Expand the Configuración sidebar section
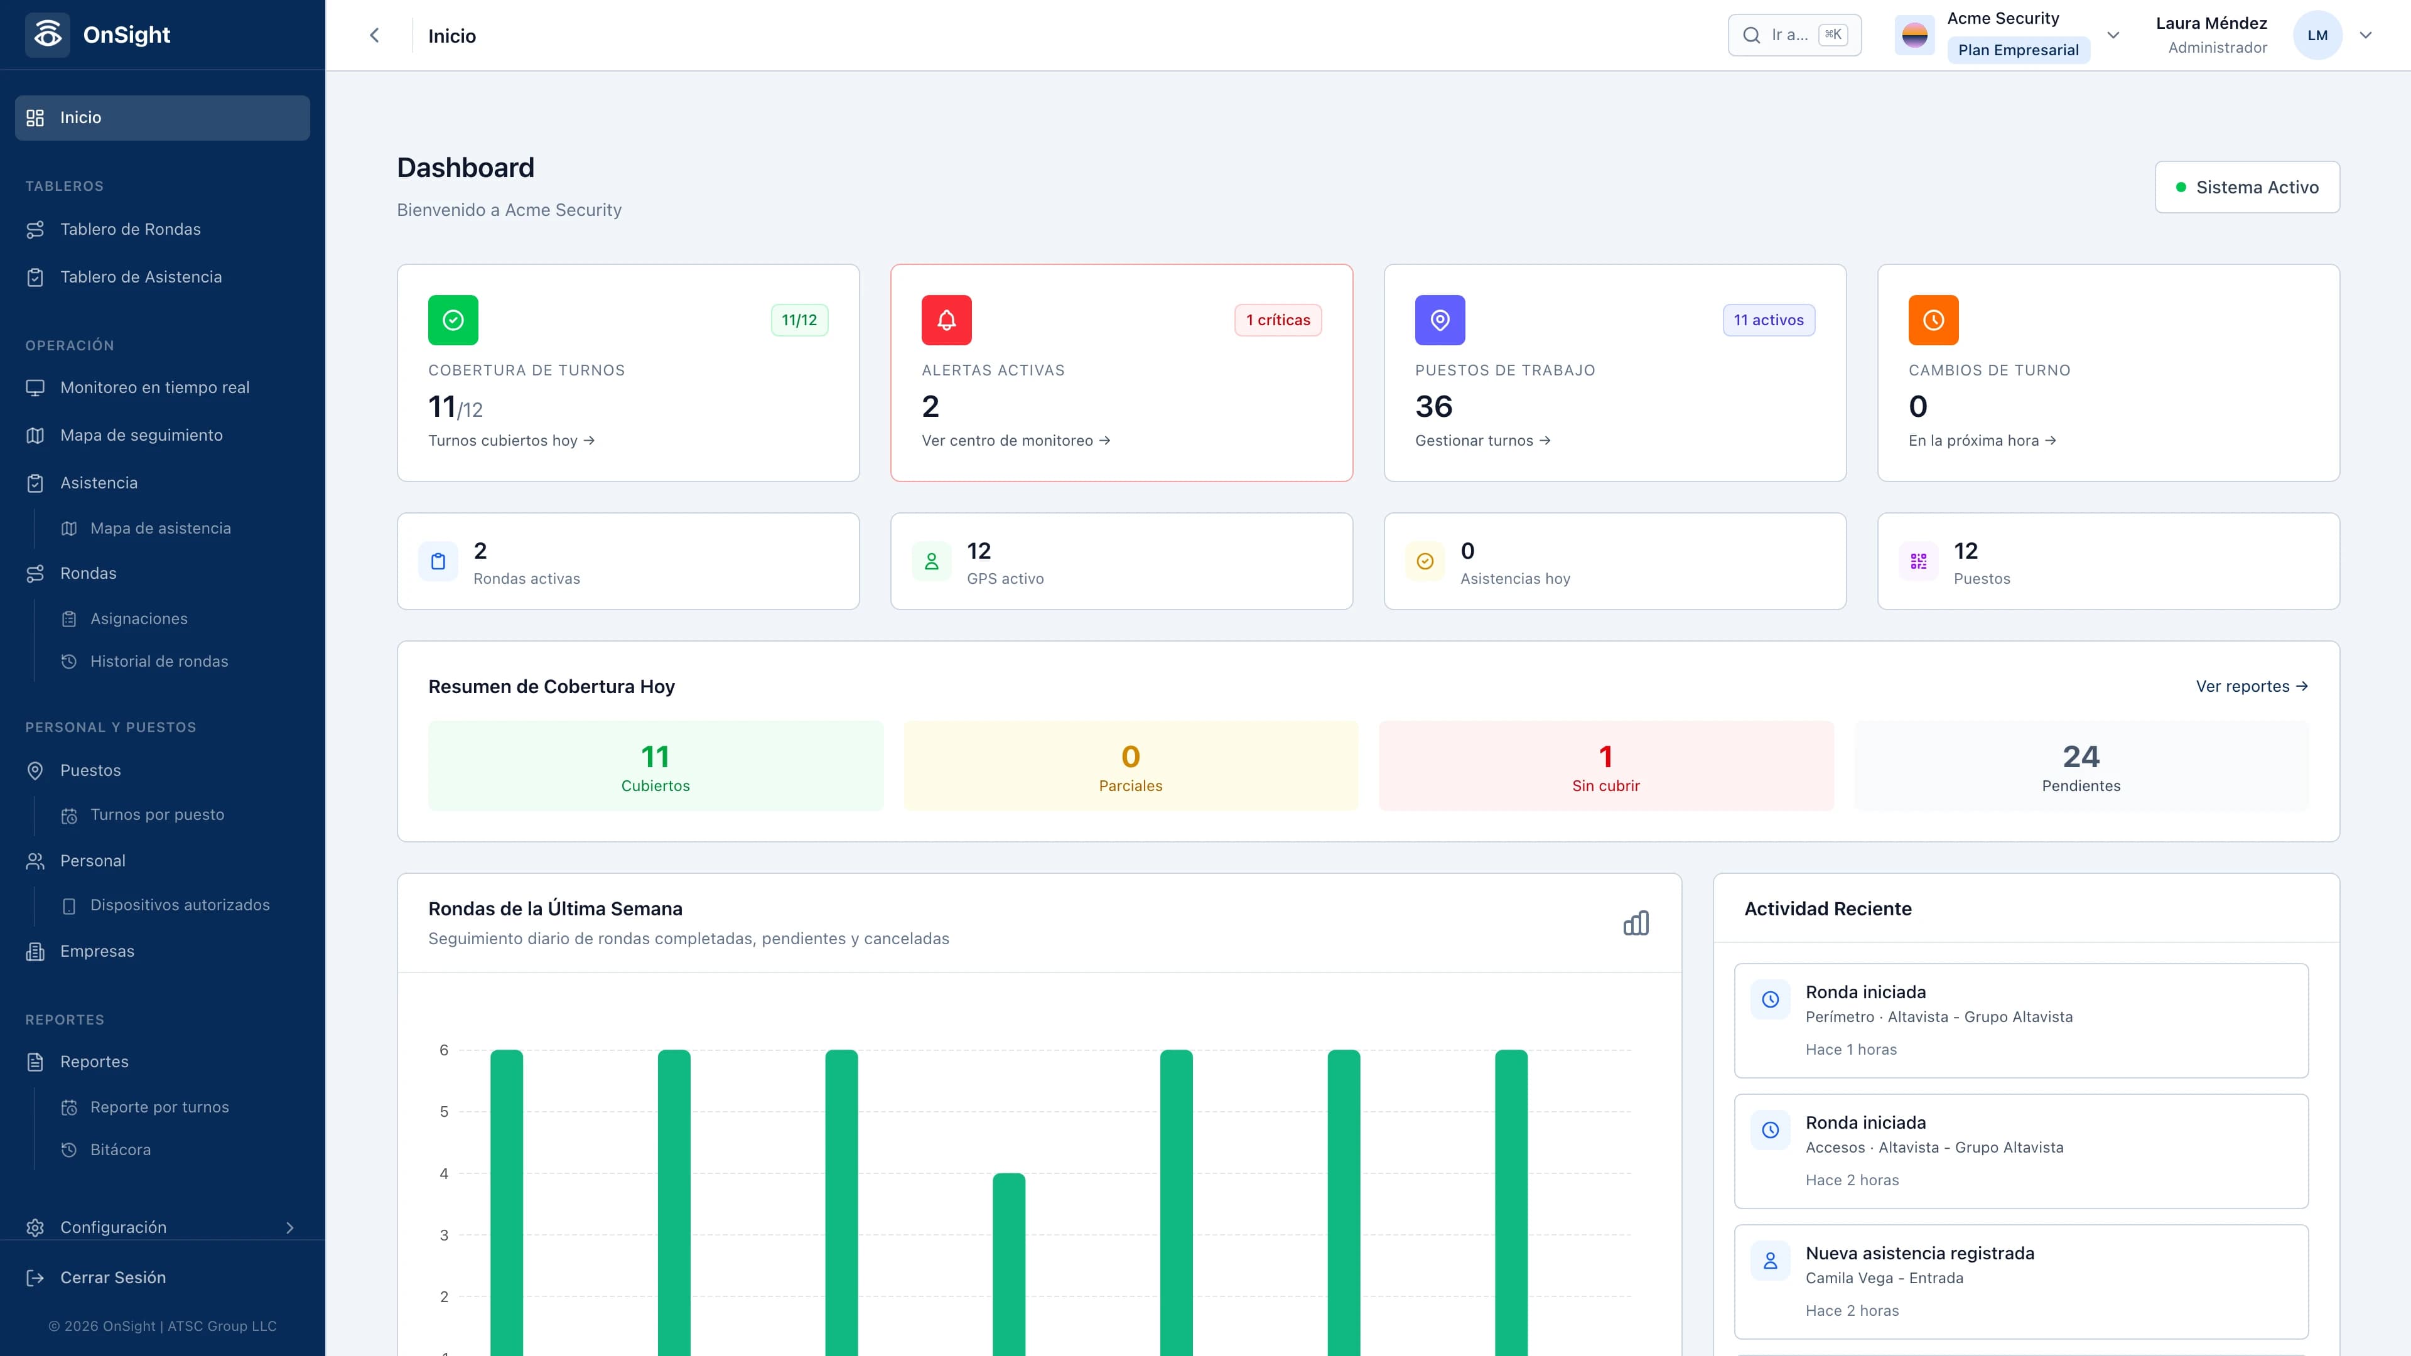The width and height of the screenshot is (2411, 1356). pyautogui.click(x=162, y=1227)
